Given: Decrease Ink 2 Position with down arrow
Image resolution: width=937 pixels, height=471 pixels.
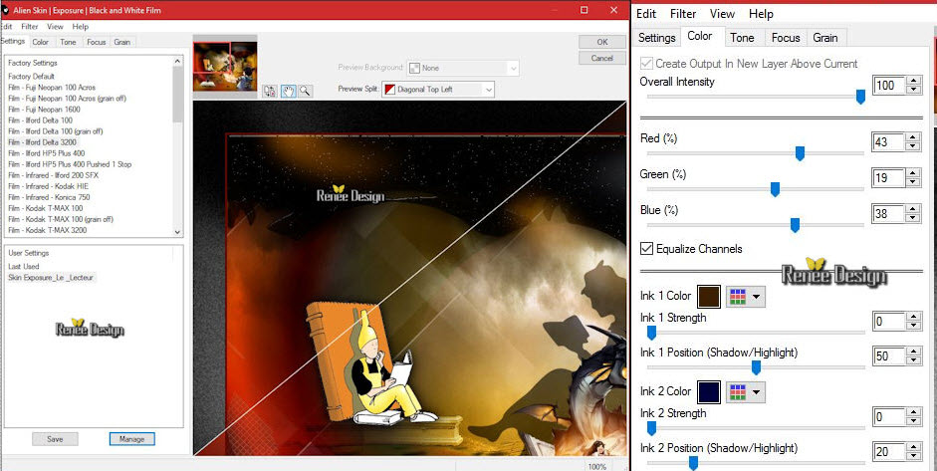Looking at the screenshot, I should click(913, 457).
